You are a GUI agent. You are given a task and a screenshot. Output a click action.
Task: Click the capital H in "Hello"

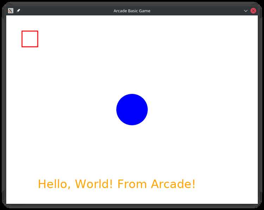point(42,184)
